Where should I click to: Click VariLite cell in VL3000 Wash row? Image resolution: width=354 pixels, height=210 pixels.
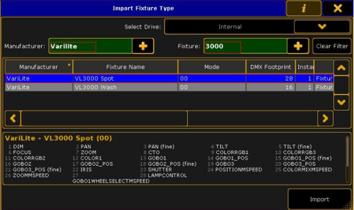(39, 87)
